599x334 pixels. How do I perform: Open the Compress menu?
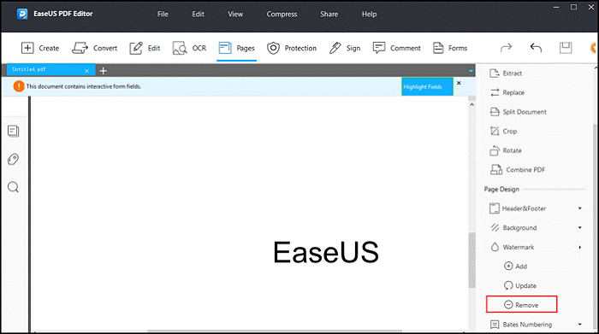[x=282, y=15]
